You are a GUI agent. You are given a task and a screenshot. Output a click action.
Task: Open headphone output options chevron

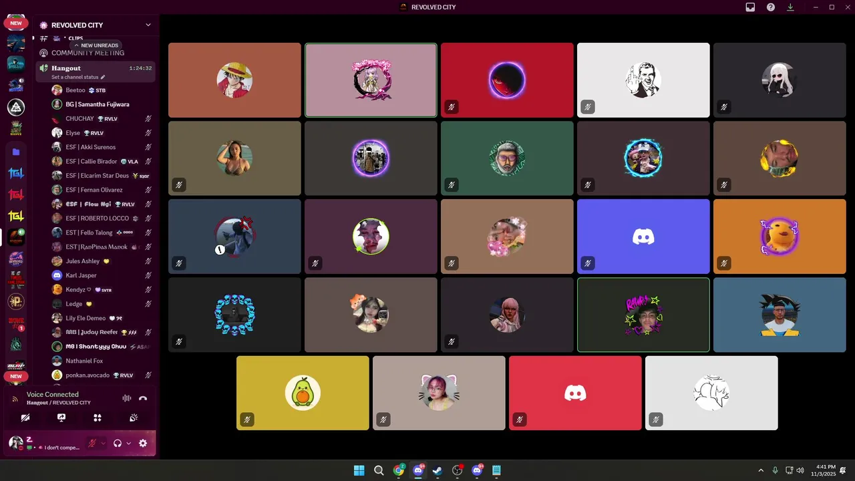coord(129,443)
